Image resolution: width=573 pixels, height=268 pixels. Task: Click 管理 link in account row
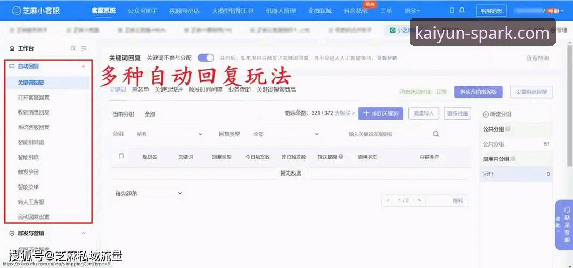[561, 30]
